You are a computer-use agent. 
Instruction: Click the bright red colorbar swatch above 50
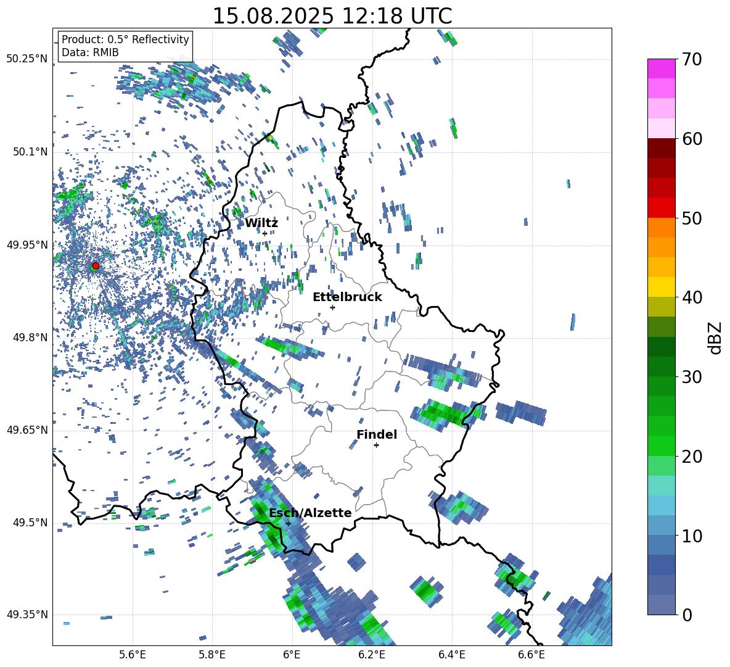[x=661, y=208]
